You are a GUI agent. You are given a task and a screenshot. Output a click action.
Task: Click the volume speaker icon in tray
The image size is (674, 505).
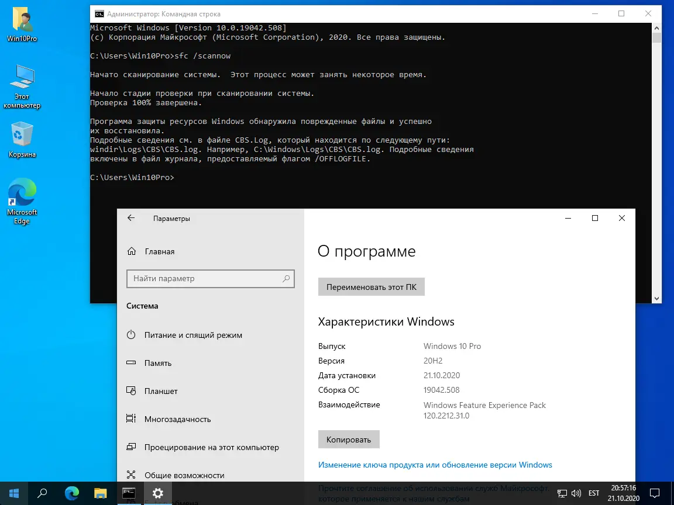(x=576, y=493)
